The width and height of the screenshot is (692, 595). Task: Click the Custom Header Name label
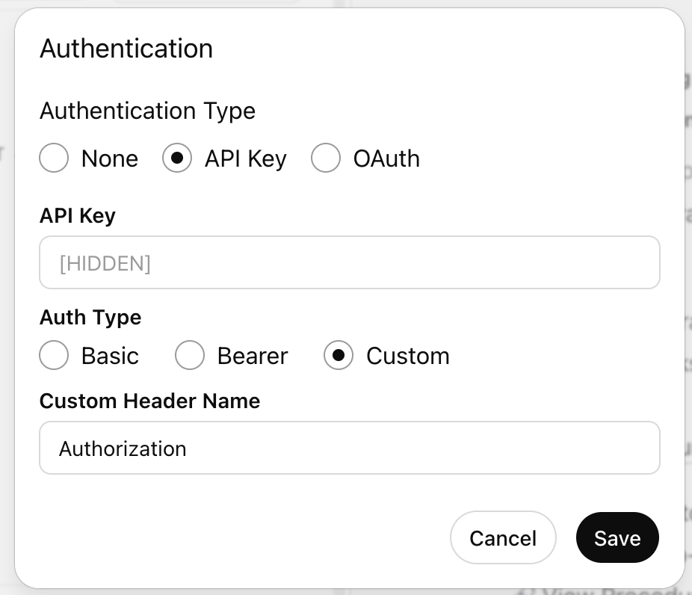[149, 401]
